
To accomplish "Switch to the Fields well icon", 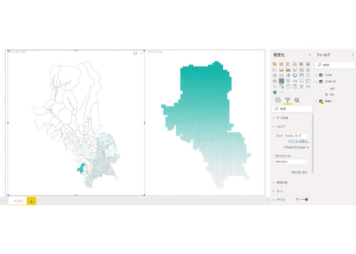I will pyautogui.click(x=278, y=100).
